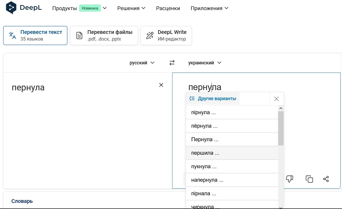Expand the Приложения menu
This screenshot has height=209, width=342.
point(209,8)
